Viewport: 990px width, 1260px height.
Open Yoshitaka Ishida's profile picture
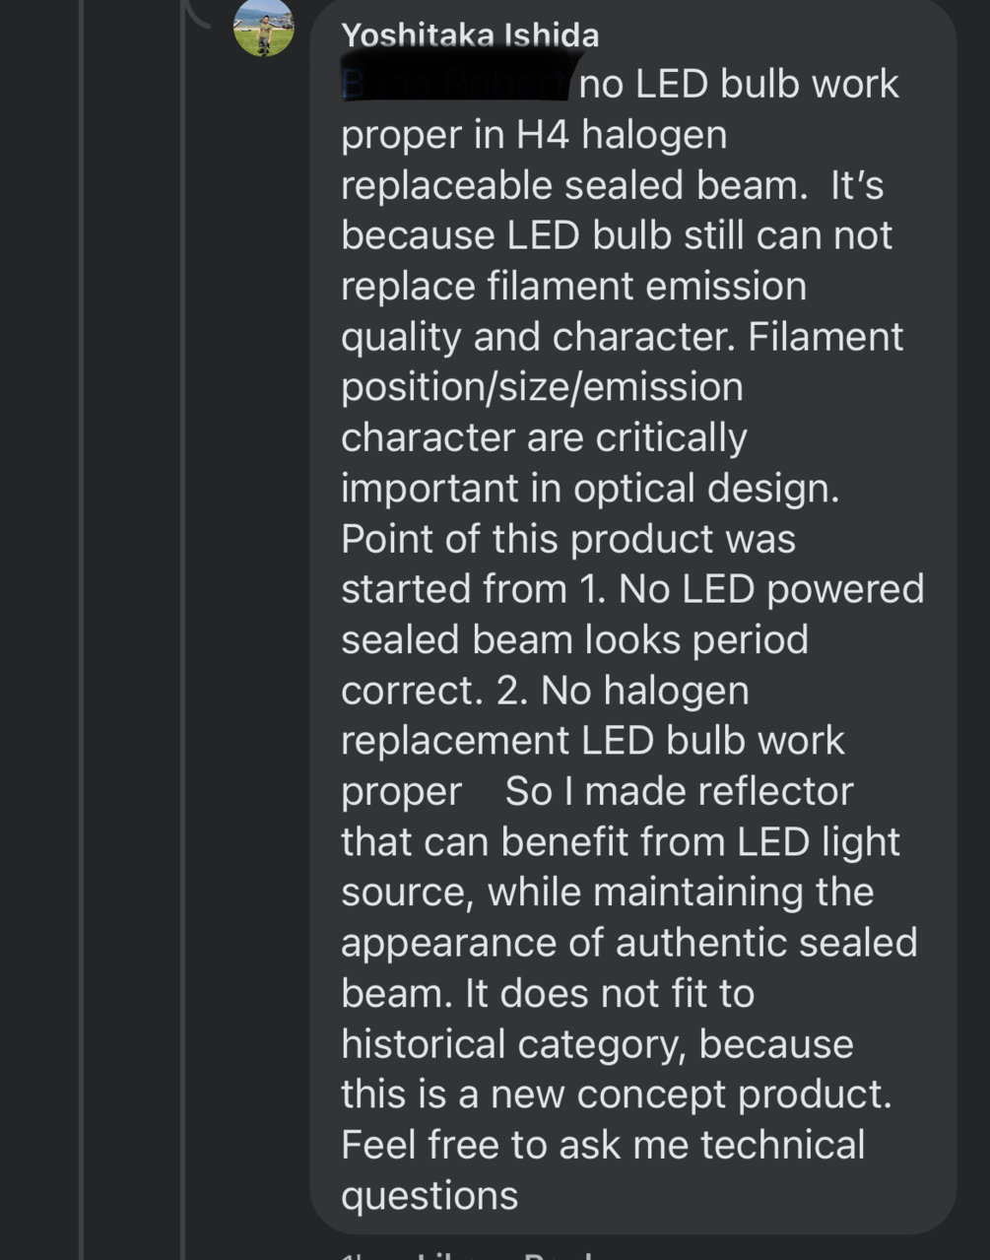pos(263,28)
